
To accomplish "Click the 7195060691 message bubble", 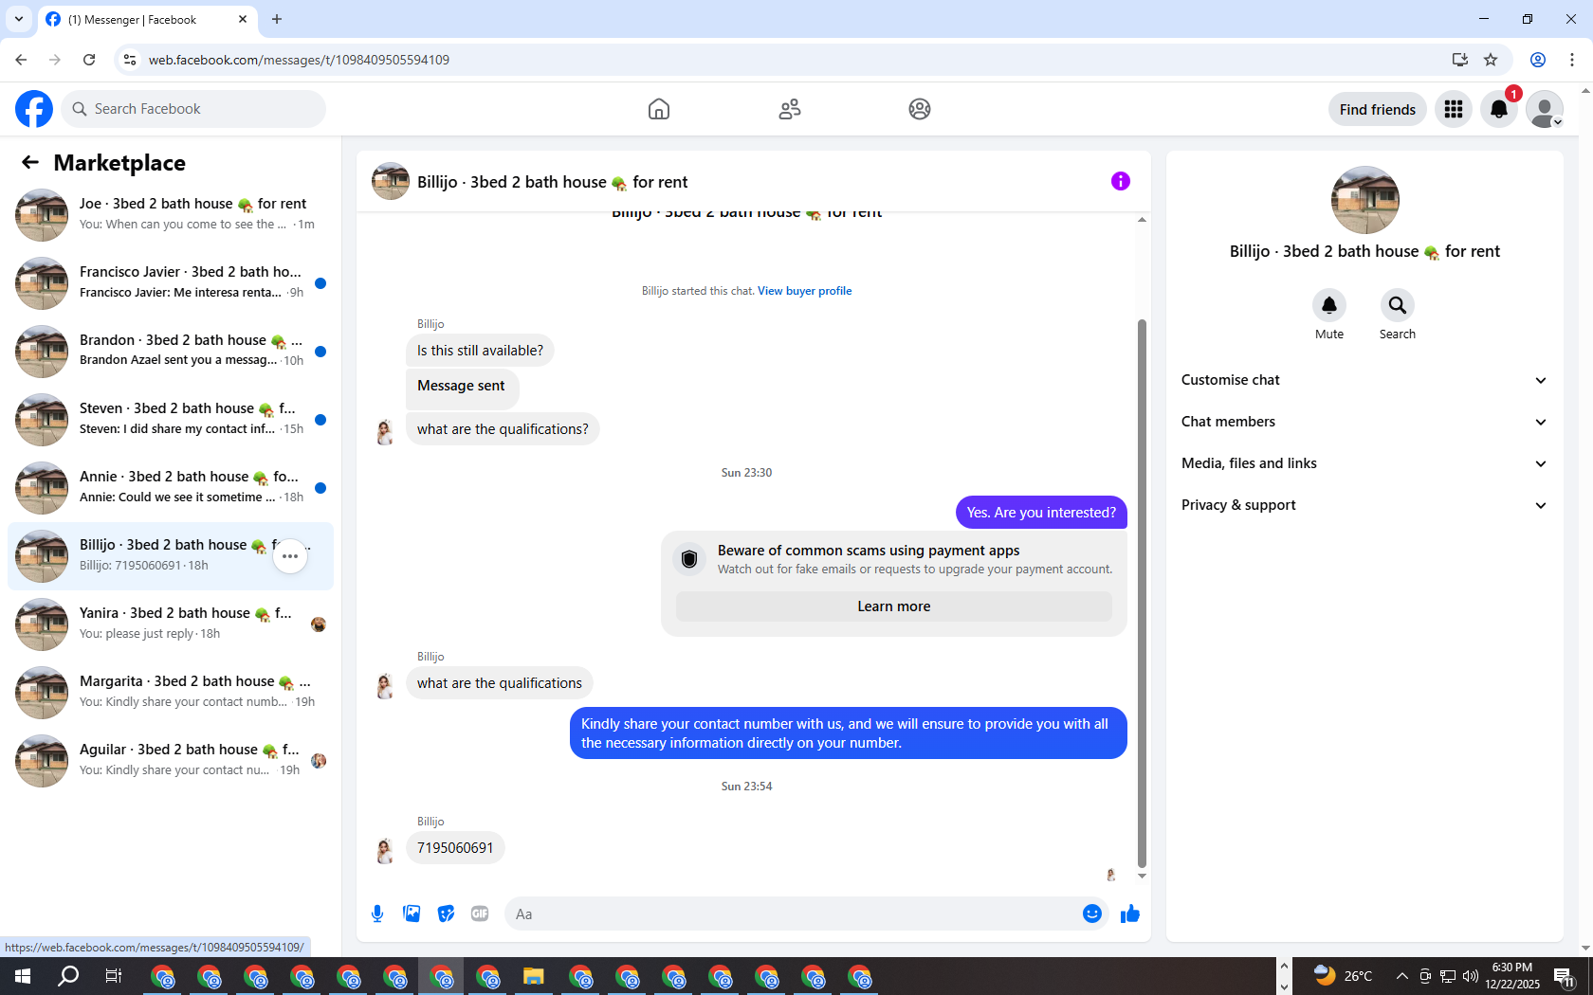I will coord(455,847).
